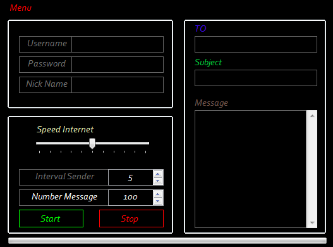Click the Username input field
This screenshot has height=247, width=333.
click(x=118, y=44)
